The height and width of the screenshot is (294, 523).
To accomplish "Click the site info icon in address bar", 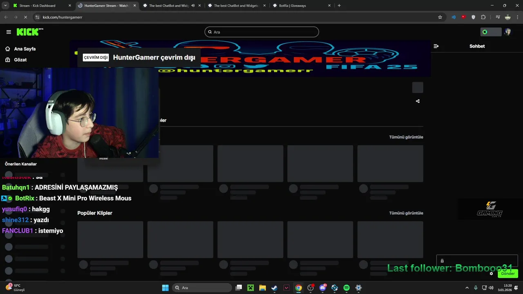I will [37, 17].
